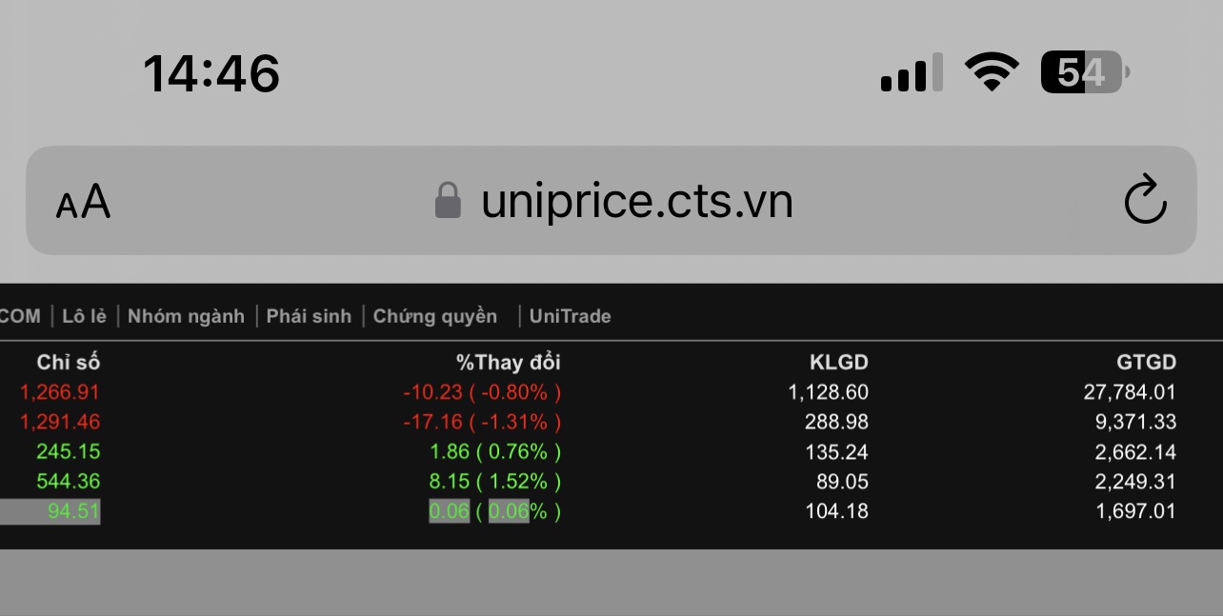Click the GTGD column header
The width and height of the screenshot is (1223, 616).
coord(1146,362)
